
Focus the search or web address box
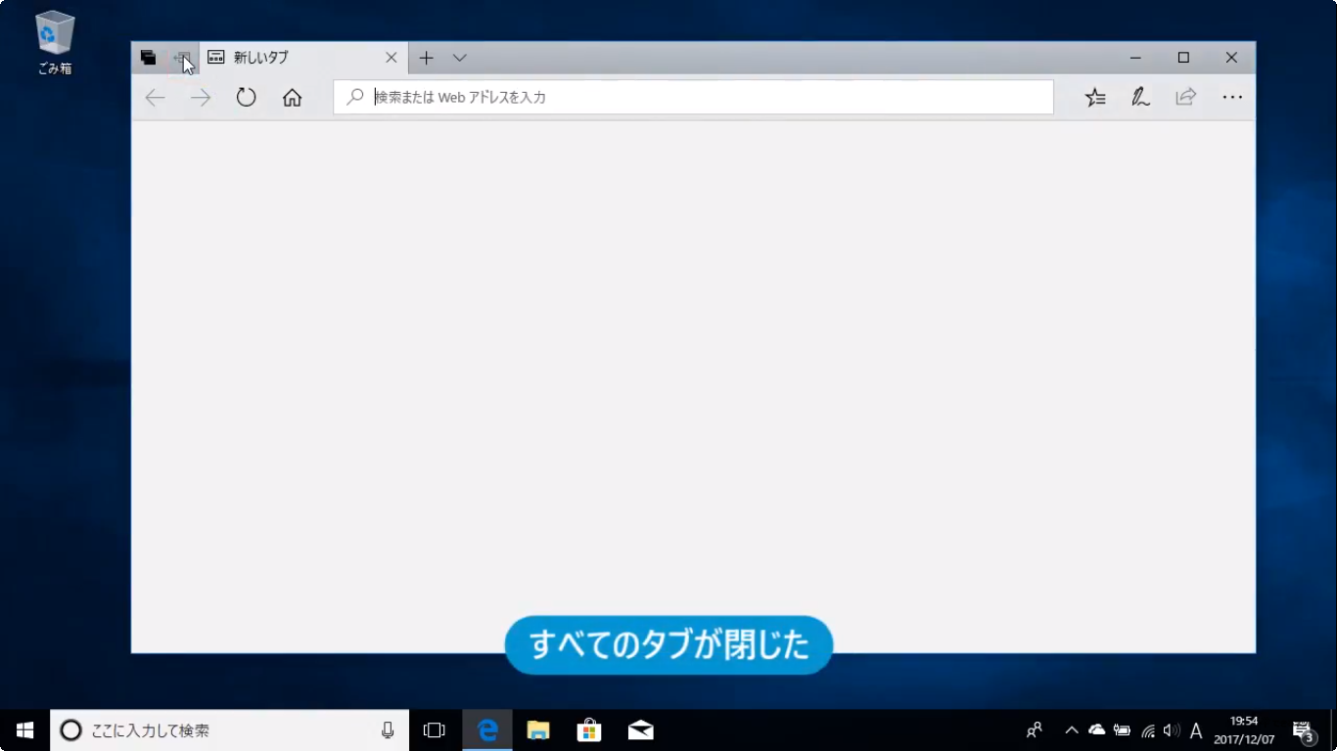click(x=693, y=97)
